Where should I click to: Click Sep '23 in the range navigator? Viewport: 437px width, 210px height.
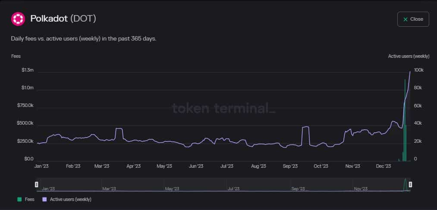tap(298, 189)
